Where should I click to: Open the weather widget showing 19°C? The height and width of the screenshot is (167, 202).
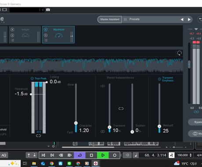185,163
